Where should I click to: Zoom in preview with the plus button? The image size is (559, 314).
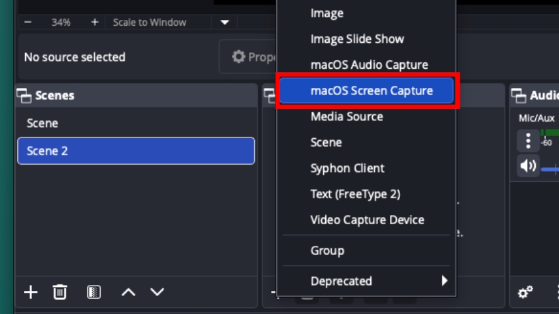click(95, 22)
